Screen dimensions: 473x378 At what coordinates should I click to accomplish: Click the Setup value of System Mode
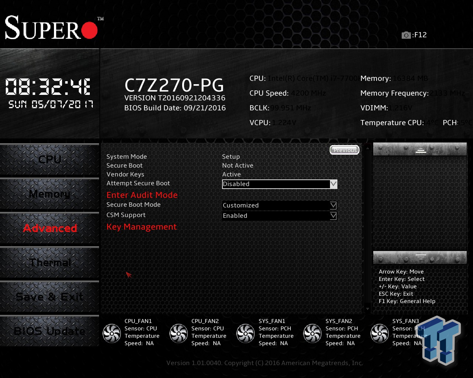pyautogui.click(x=231, y=157)
